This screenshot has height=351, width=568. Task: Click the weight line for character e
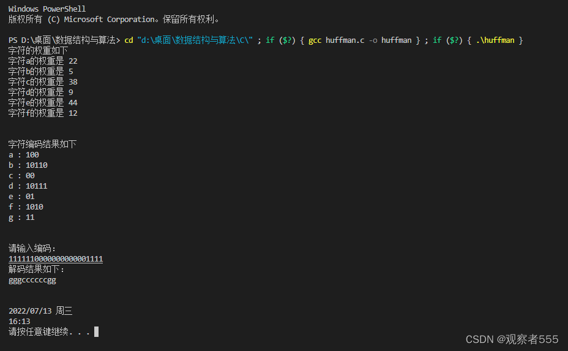(x=42, y=103)
